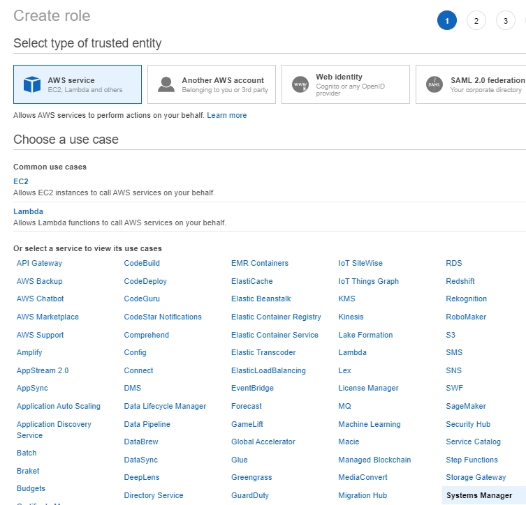Select Batch service
This screenshot has height=505, width=526.
coord(27,453)
